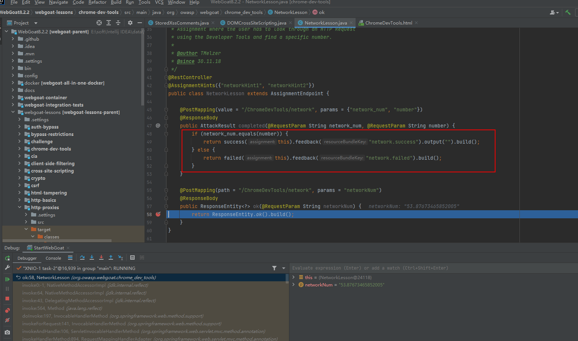
Task: Click the Build project hammer icon
Action: [568, 12]
